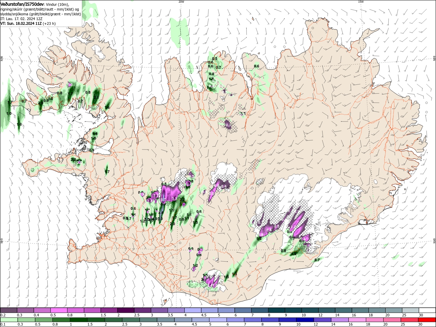
Task: Click the '10' label in the rain legend row
Action: tap(298, 325)
